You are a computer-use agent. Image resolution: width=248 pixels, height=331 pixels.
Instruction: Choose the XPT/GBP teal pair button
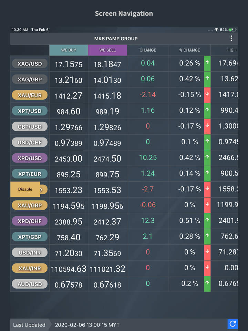coord(30,237)
